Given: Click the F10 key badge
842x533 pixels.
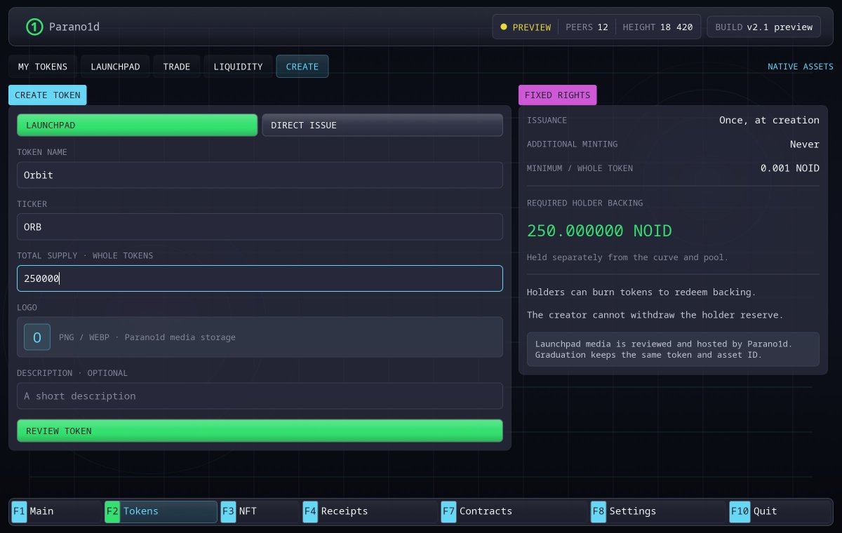Looking at the screenshot, I should [x=740, y=511].
